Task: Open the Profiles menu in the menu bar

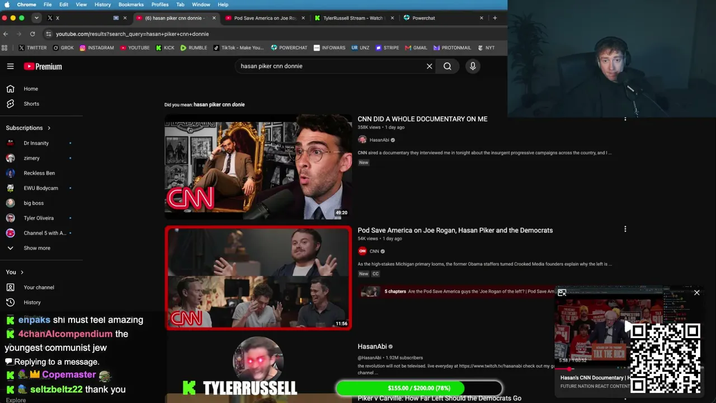Action: tap(160, 4)
